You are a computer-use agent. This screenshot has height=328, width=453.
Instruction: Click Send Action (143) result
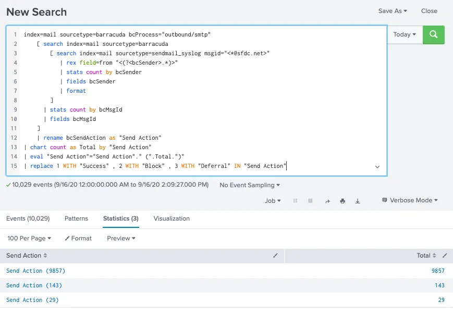point(34,286)
